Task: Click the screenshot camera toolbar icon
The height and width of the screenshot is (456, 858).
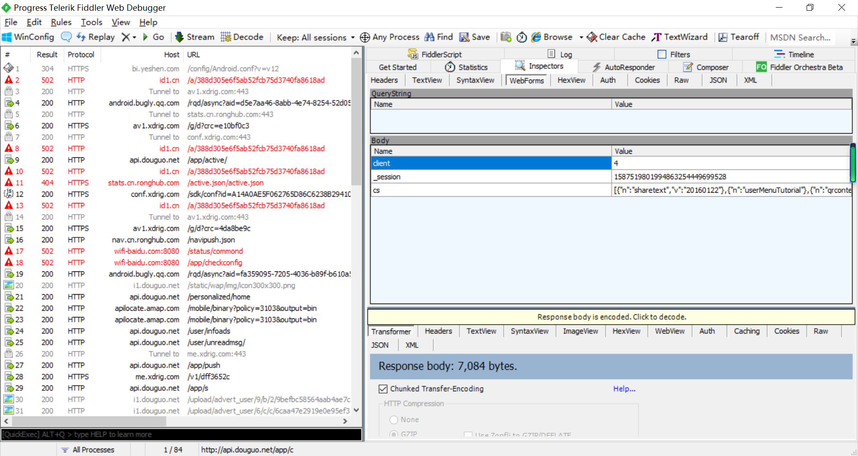Action: tap(506, 37)
